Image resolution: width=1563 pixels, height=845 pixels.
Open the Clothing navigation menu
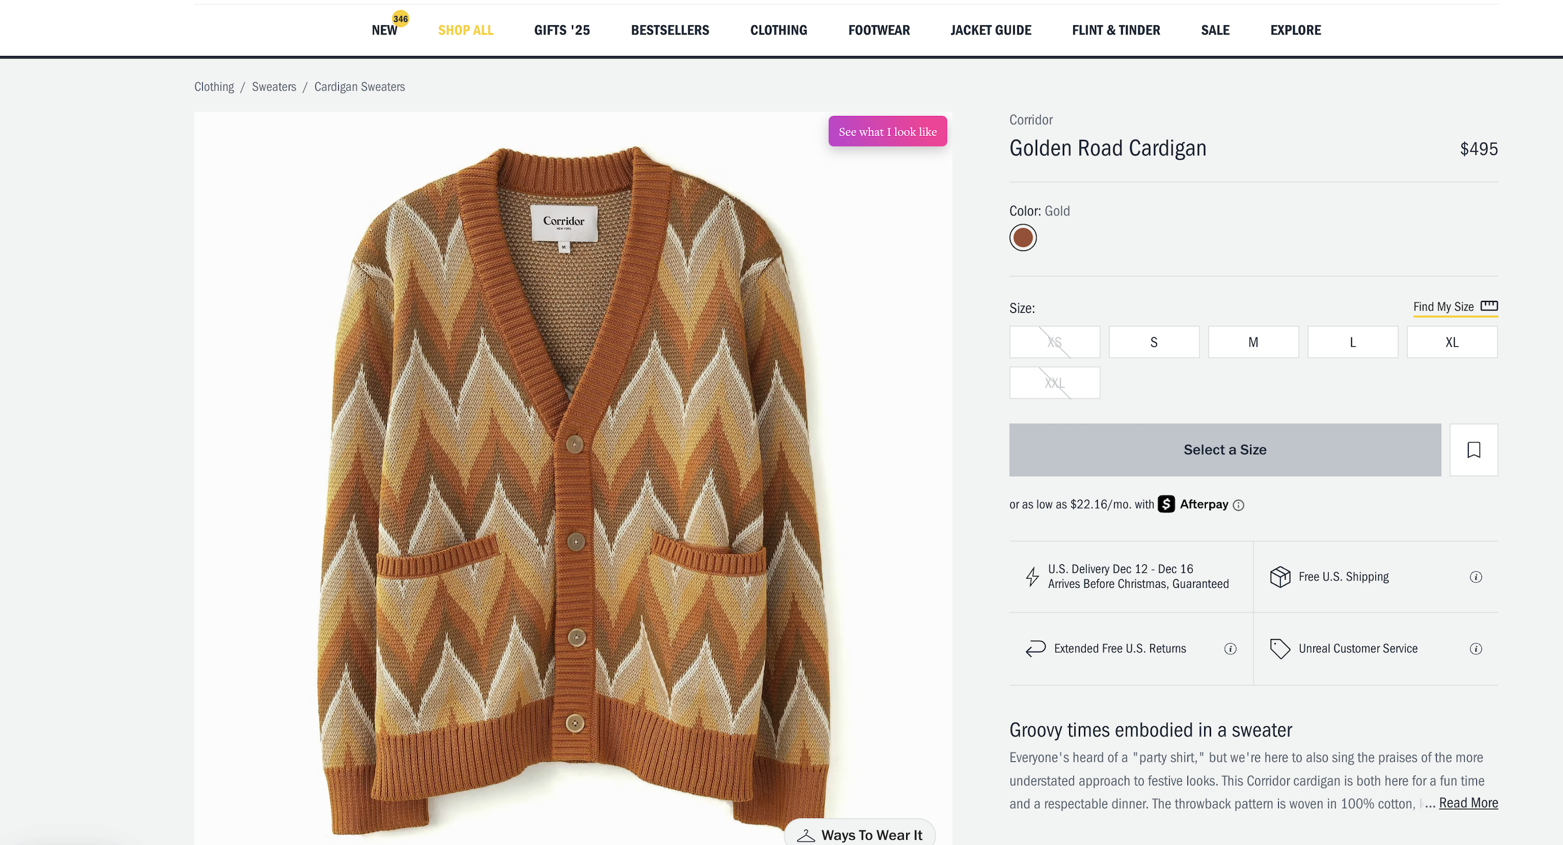779,30
